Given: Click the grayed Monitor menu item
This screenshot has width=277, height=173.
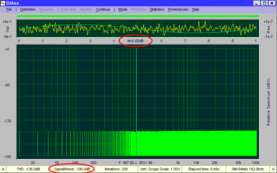Looking at the screenshot, I should pos(86,10).
